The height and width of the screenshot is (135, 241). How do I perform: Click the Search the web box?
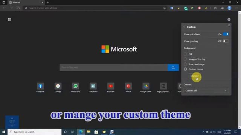click(x=114, y=67)
